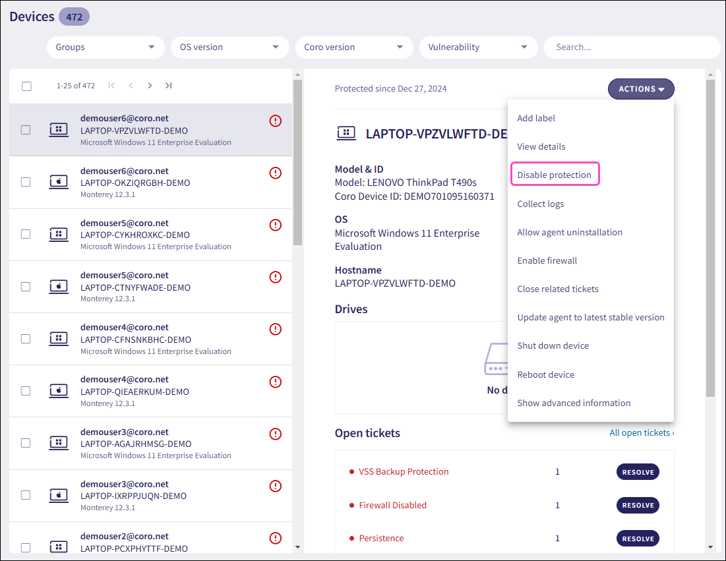Check the box for LAPTOP-CFNSNKBHC-DEMO

click(26, 339)
